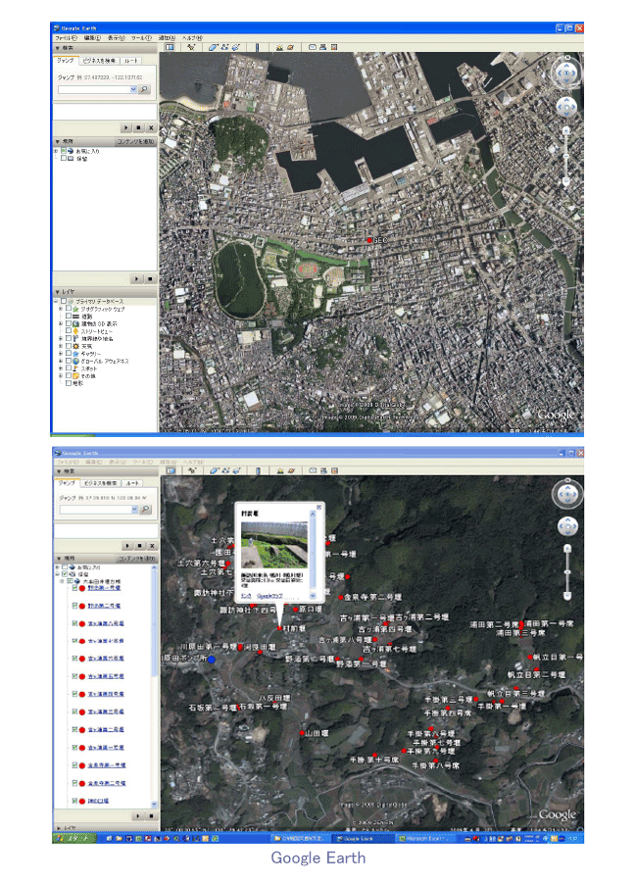Click View in Google Maps icon, city-view window

[334, 47]
